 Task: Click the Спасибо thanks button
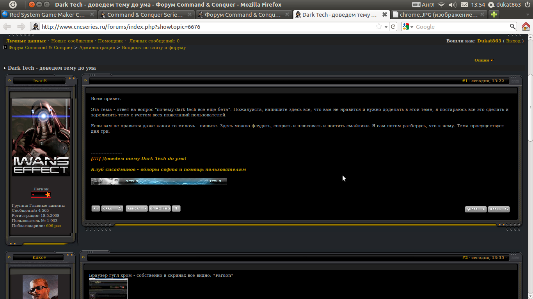tap(160, 208)
